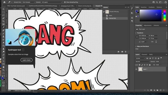Open the Sample Size dropdown

[x=29, y=2]
